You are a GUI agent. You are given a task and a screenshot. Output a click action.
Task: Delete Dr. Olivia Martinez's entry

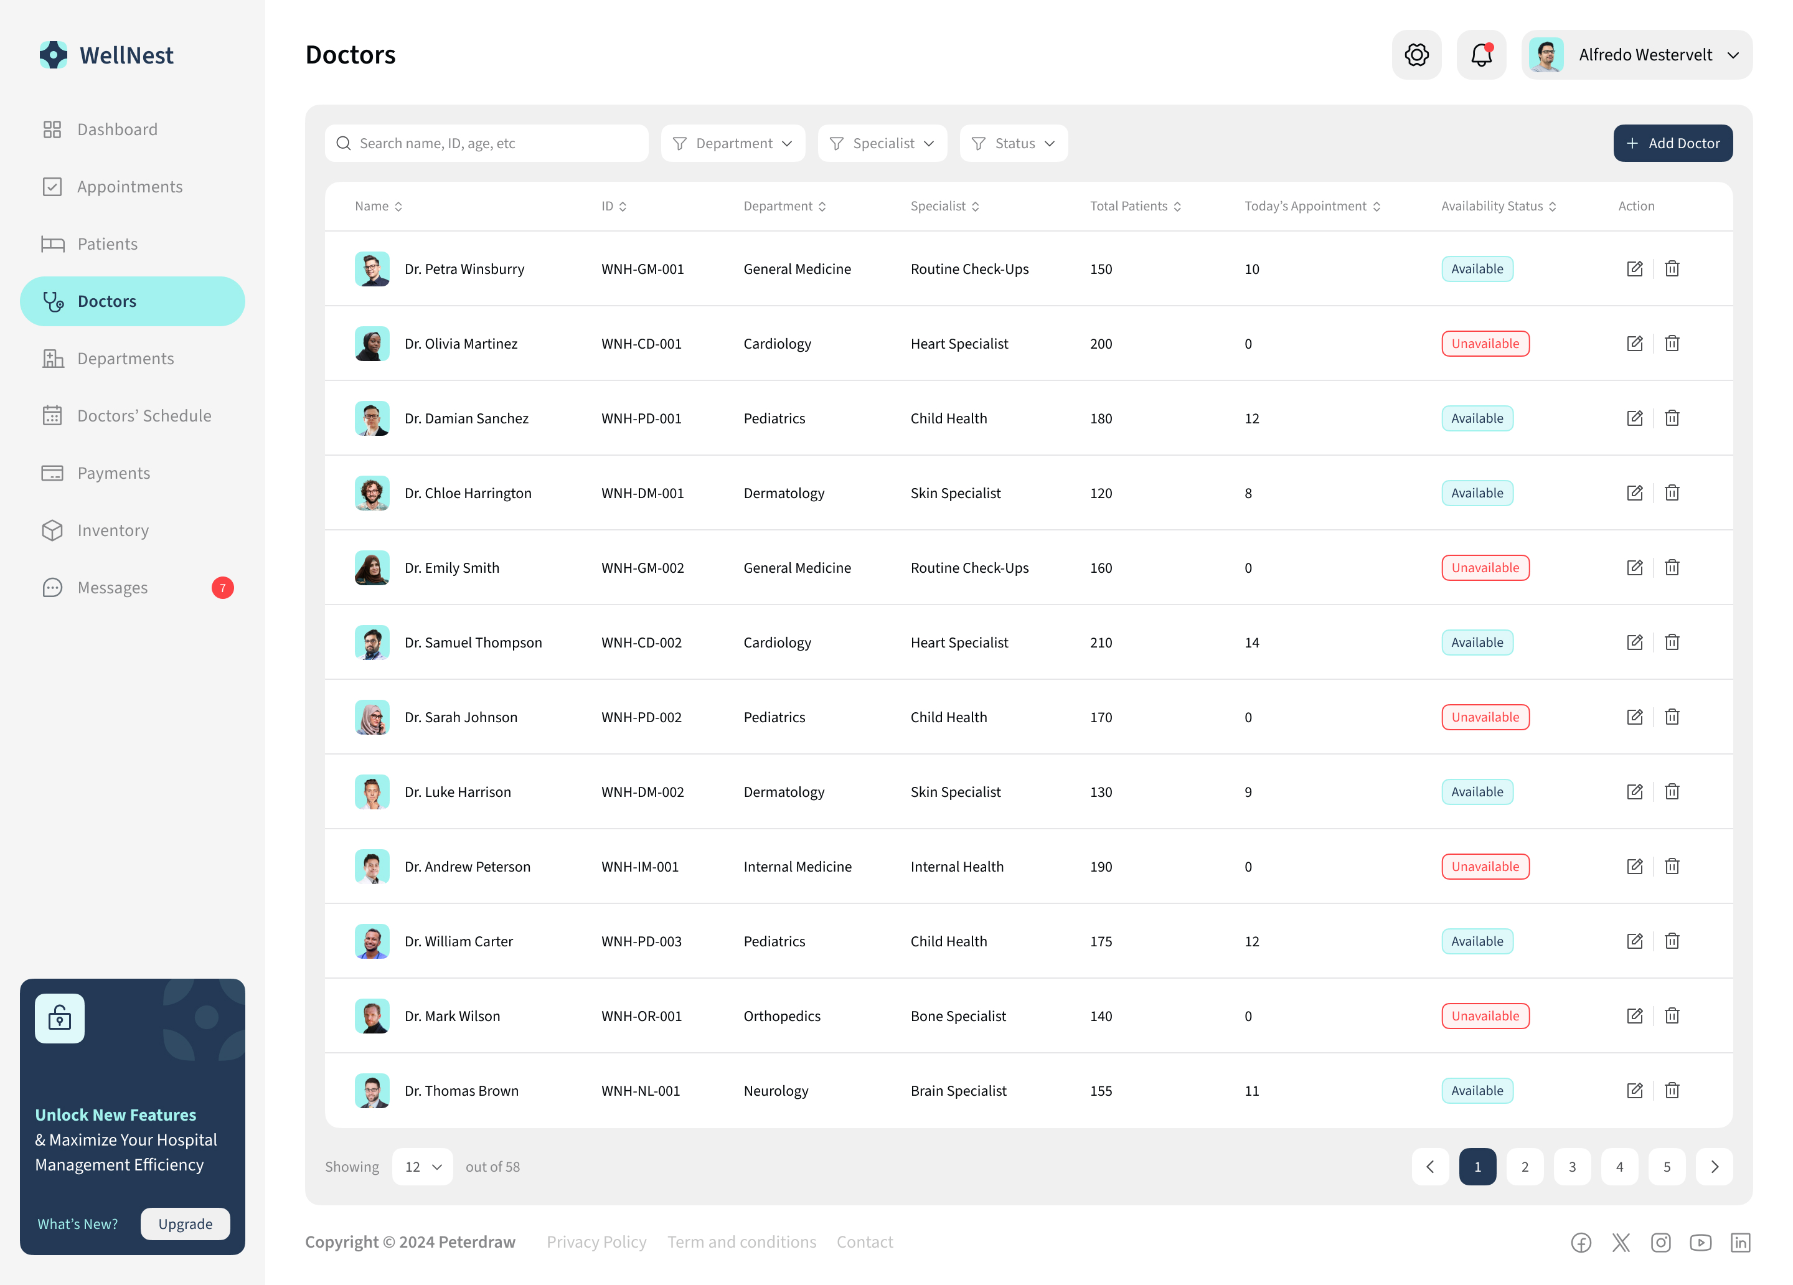pos(1672,343)
